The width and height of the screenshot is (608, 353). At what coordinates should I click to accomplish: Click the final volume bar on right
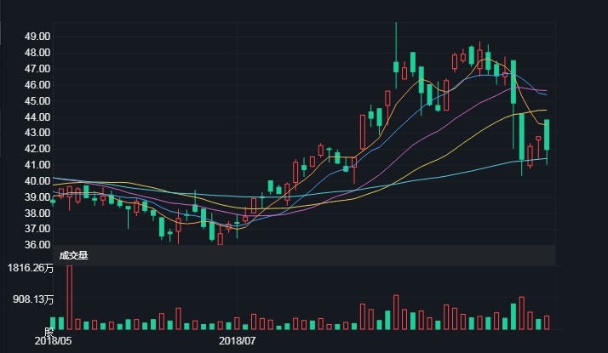click(547, 322)
